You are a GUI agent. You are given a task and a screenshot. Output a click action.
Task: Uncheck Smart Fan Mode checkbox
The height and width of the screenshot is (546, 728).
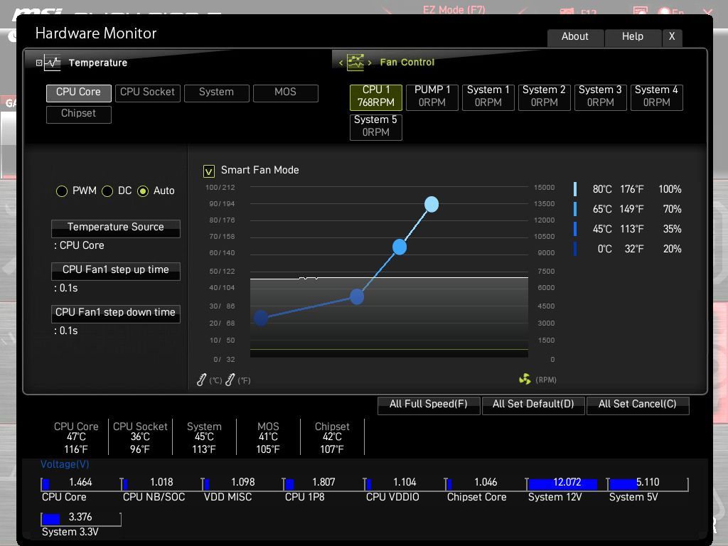pyautogui.click(x=208, y=171)
